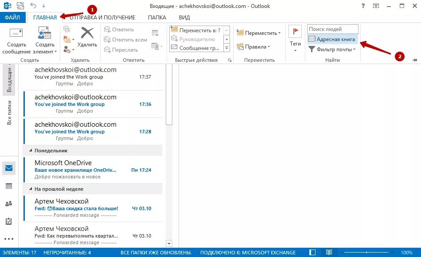Click the Теги flag icon
The height and width of the screenshot is (257, 421).
pyautogui.click(x=295, y=31)
